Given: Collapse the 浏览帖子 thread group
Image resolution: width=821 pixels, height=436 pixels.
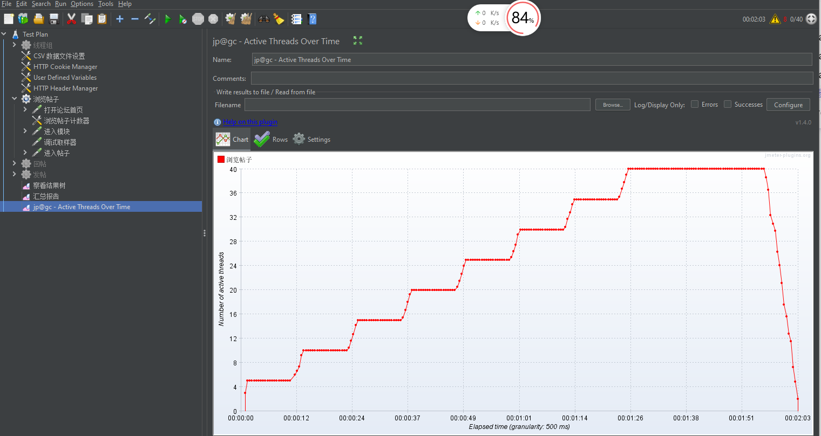Looking at the screenshot, I should point(15,99).
